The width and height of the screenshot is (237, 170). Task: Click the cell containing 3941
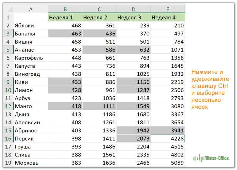pos(168,131)
